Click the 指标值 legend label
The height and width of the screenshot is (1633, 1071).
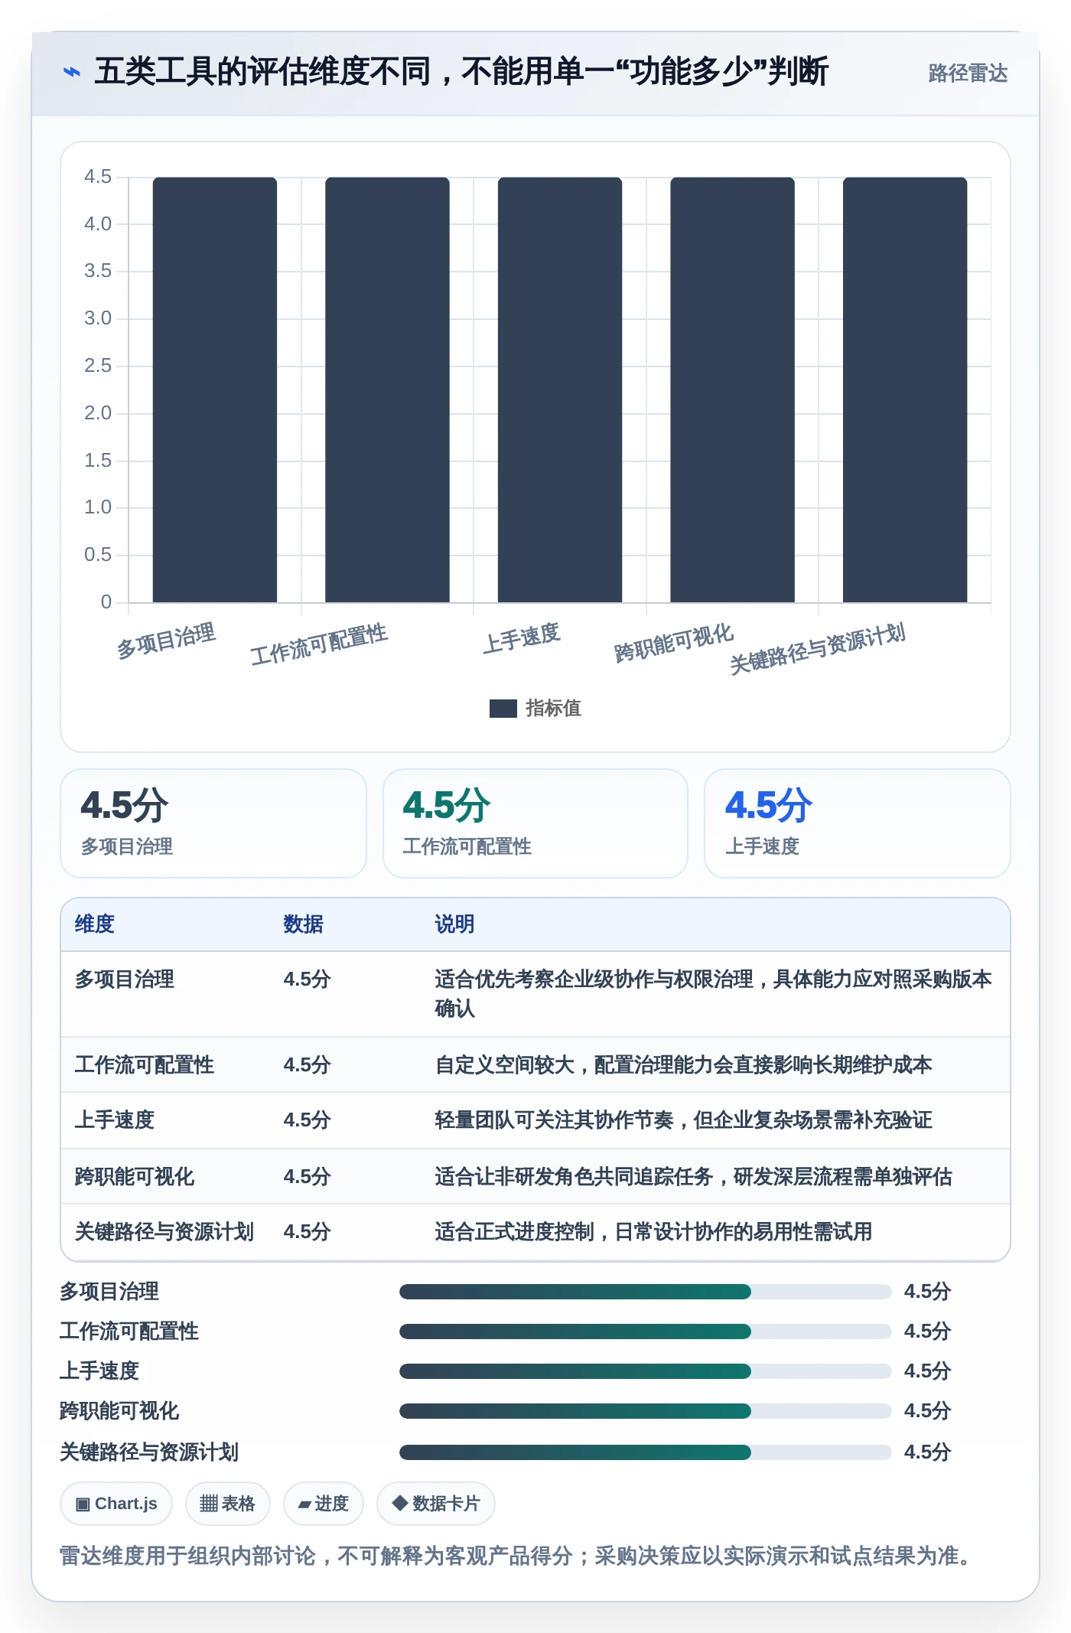click(553, 709)
